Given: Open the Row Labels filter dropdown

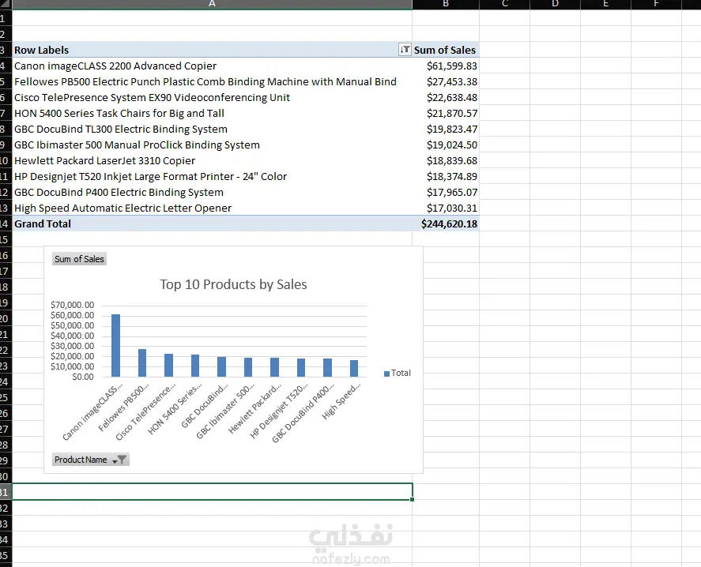Looking at the screenshot, I should [x=405, y=50].
